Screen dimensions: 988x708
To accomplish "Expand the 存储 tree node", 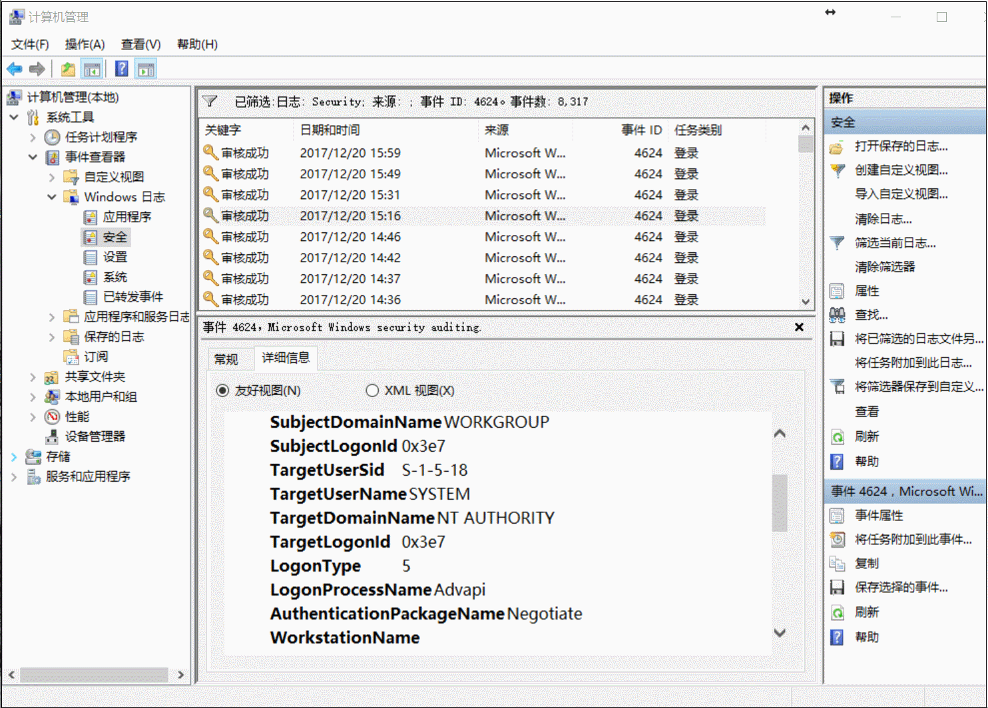I will pos(14,456).
